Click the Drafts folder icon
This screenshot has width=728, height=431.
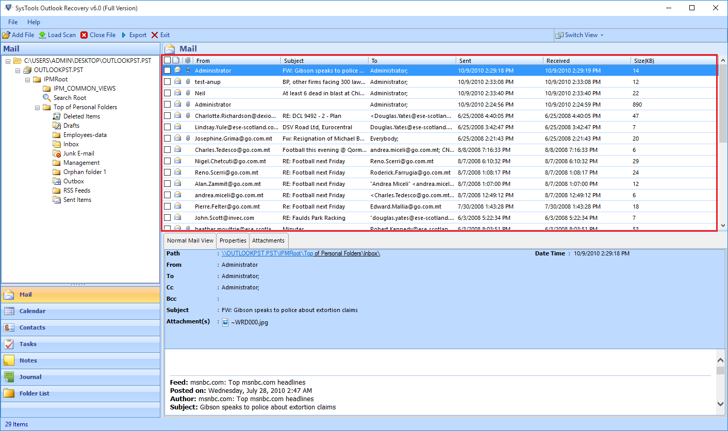(57, 126)
